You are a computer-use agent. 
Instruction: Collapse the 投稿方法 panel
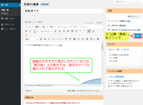pyautogui.click(x=101, y=97)
